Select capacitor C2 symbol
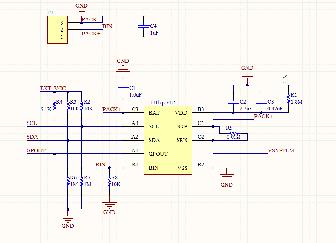This screenshot has height=243, width=336. coord(234,102)
